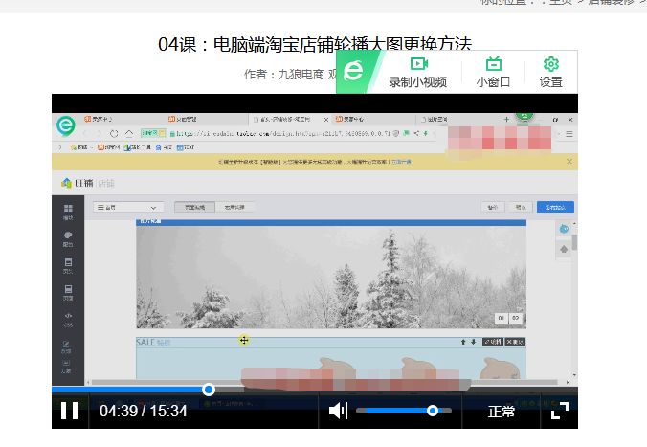In the video, click the page background sidebar icon
The width and height of the screenshot is (647, 447).
click(68, 292)
